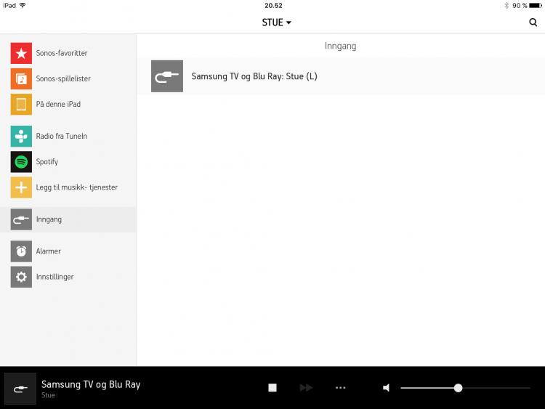Click the TuneIn radio icon

21,137
